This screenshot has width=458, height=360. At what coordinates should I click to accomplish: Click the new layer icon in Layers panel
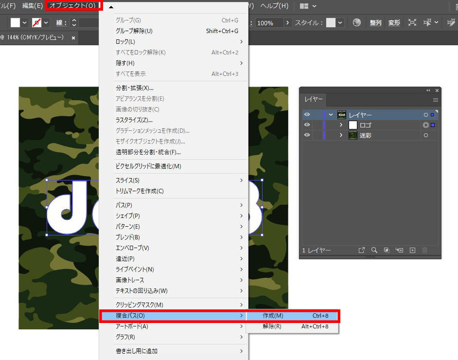[412, 250]
